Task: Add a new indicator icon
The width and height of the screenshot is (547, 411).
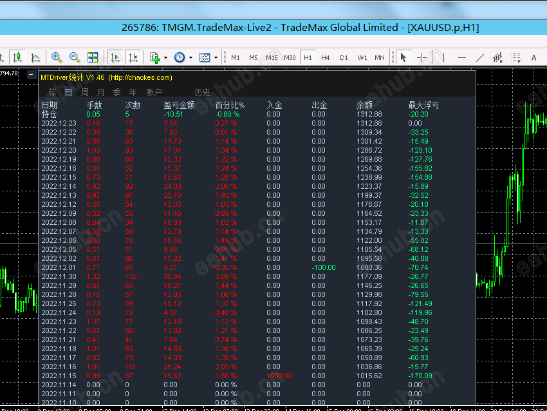Action: [154, 57]
